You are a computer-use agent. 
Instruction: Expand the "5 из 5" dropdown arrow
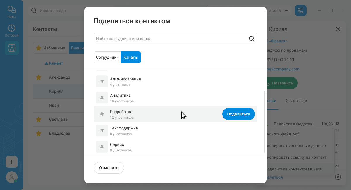(287, 11)
